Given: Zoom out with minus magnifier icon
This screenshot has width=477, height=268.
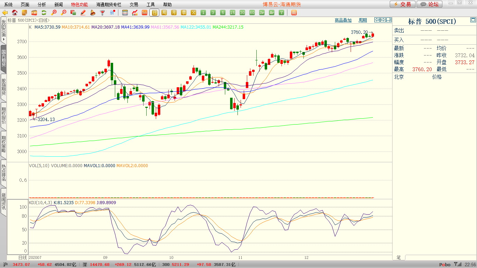Looking at the screenshot, I should point(64,13).
